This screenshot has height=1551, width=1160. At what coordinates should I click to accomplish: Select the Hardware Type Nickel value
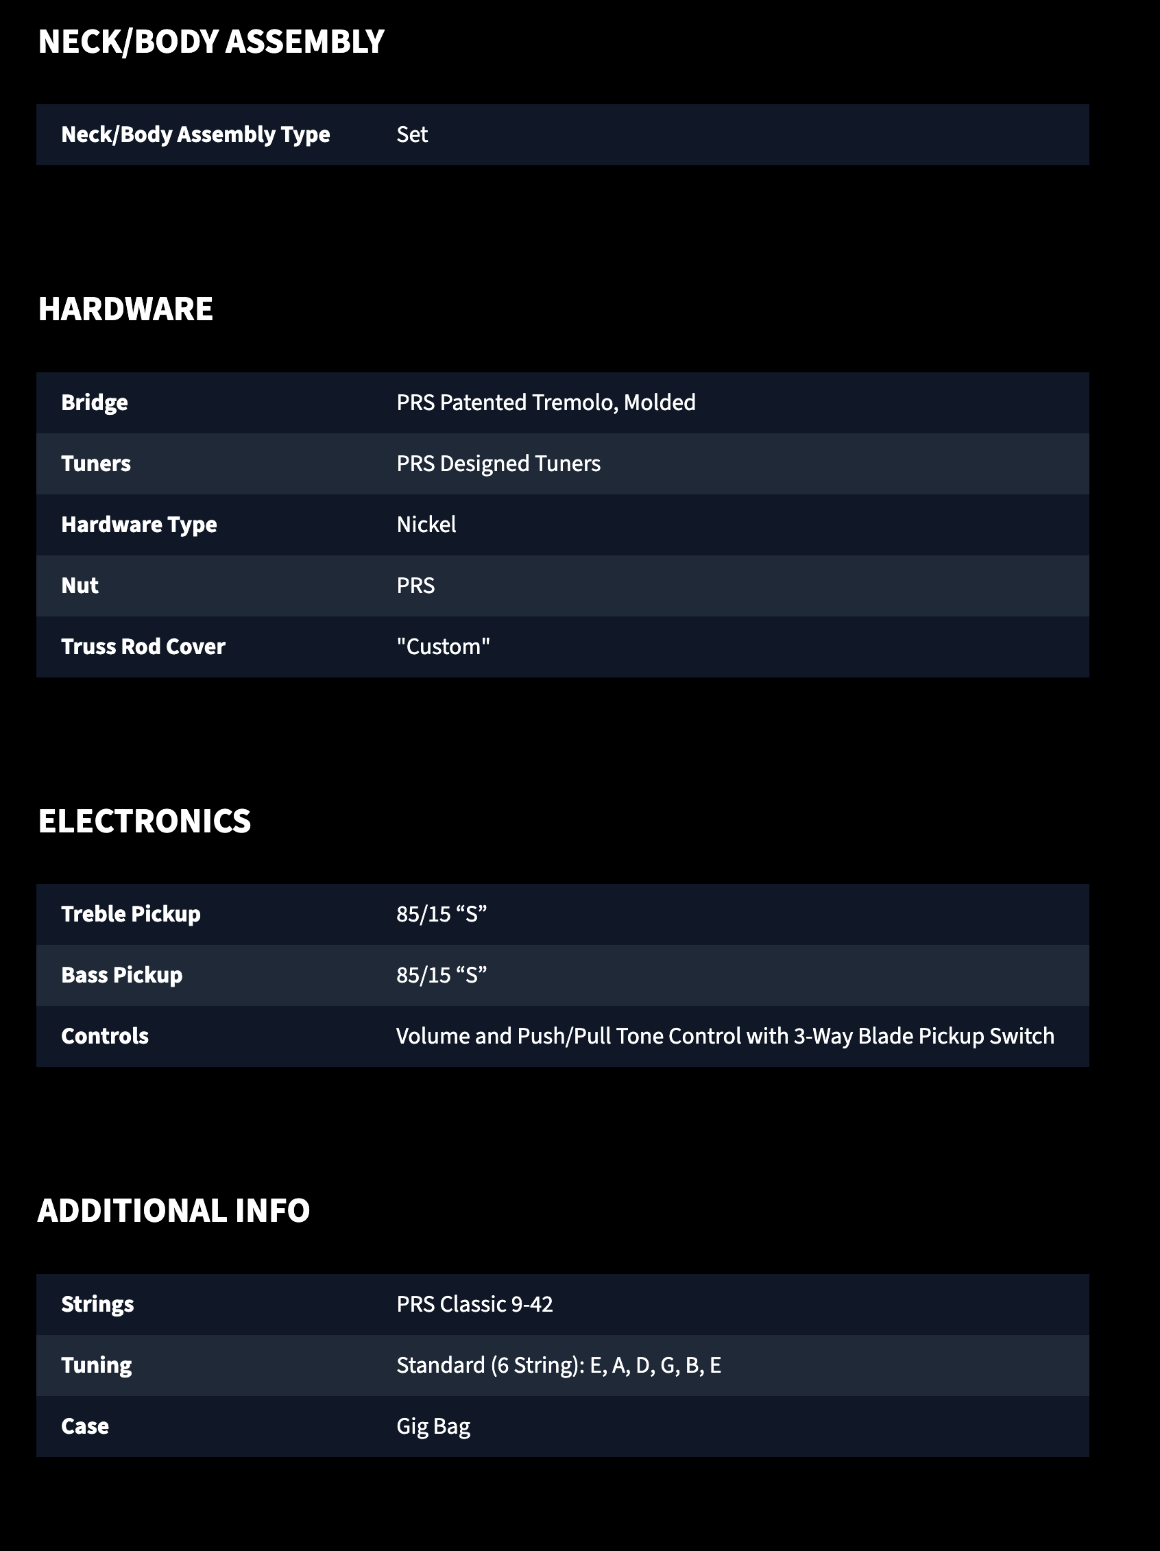click(x=426, y=525)
